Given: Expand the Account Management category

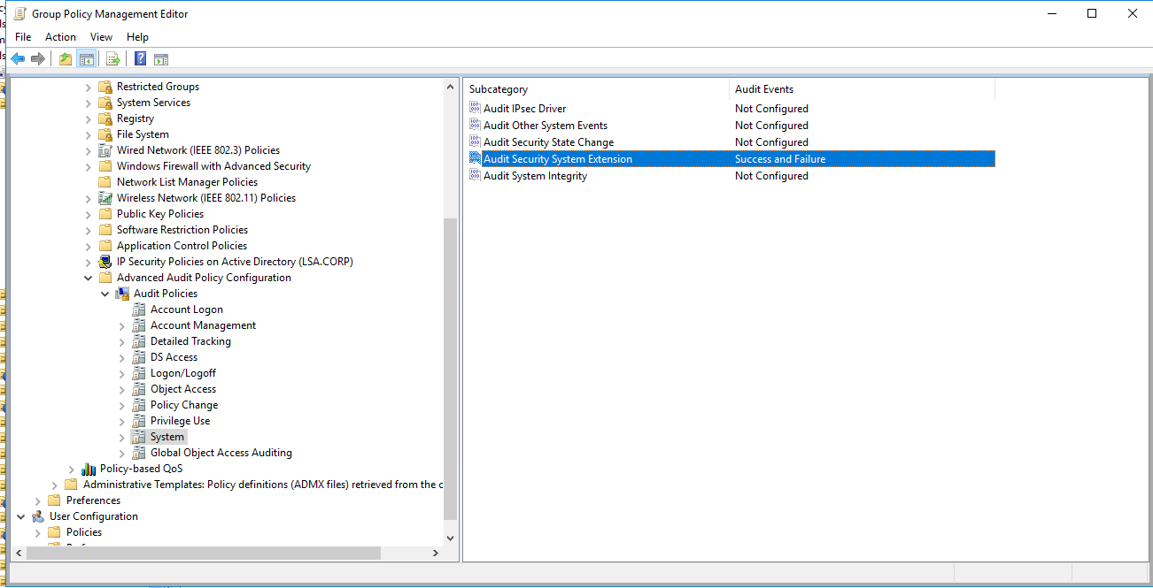Looking at the screenshot, I should (x=122, y=325).
